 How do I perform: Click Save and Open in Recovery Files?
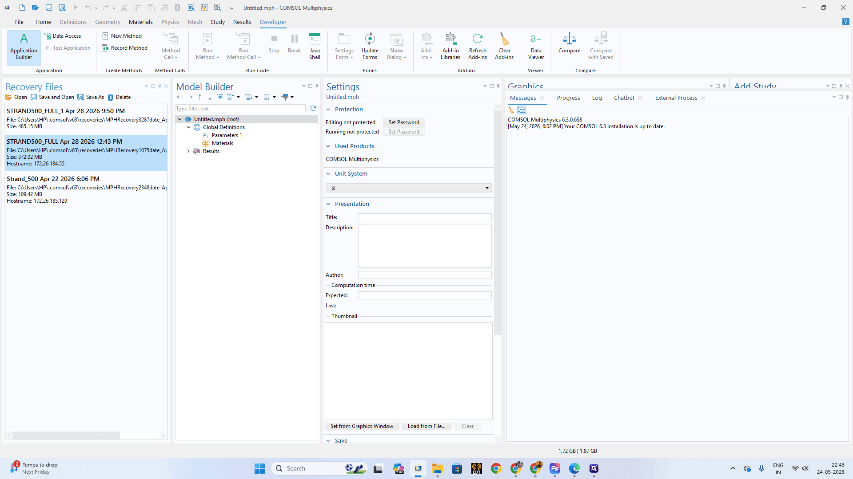[52, 97]
